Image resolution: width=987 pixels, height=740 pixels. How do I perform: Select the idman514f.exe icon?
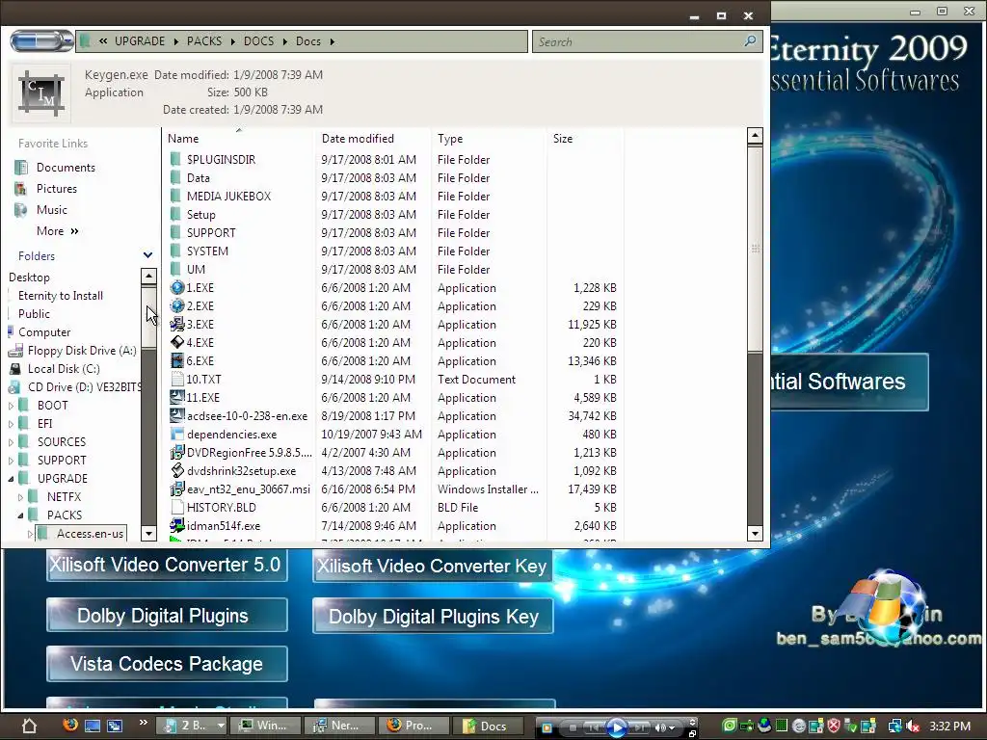pos(177,525)
